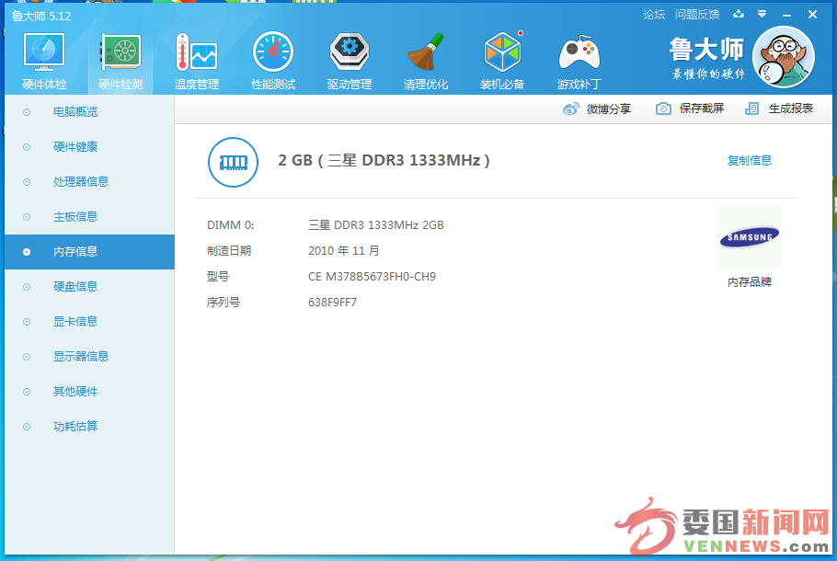837x561 pixels.
Task: Click the 生成报表 text button
Action: [x=791, y=109]
